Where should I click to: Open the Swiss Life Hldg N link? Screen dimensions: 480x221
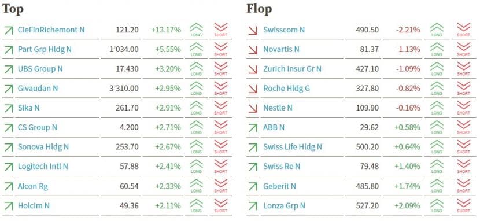(293, 147)
